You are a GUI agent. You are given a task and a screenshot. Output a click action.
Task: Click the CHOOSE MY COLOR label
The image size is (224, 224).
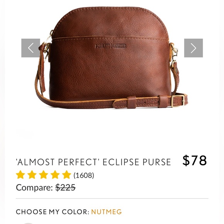click(53, 212)
